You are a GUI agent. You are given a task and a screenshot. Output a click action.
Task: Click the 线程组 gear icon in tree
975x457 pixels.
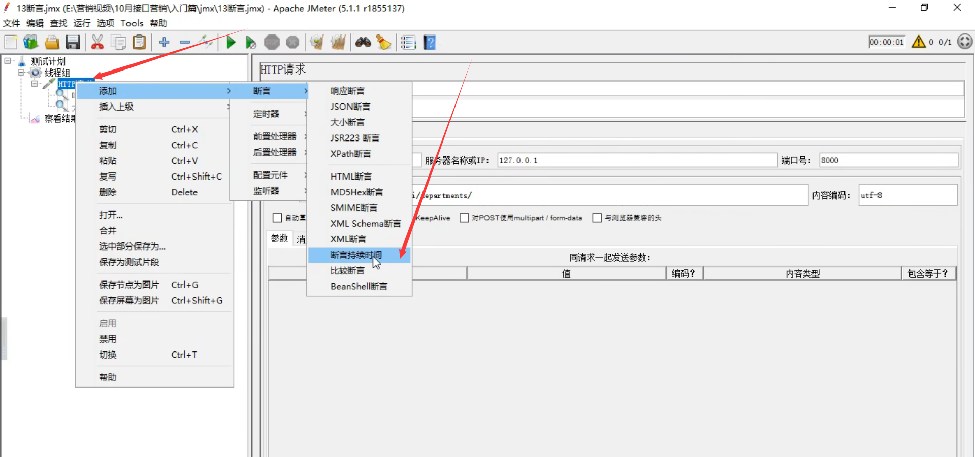click(35, 73)
